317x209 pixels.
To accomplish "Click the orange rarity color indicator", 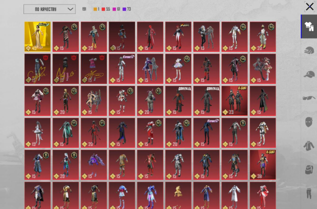I will tap(95, 9).
